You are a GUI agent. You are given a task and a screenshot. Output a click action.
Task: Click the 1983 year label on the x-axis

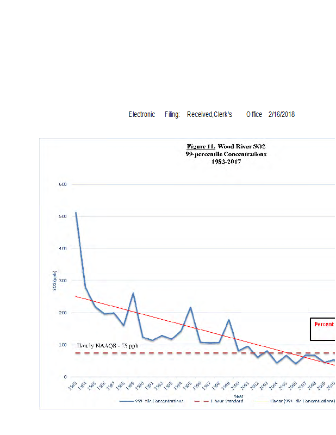click(73, 387)
